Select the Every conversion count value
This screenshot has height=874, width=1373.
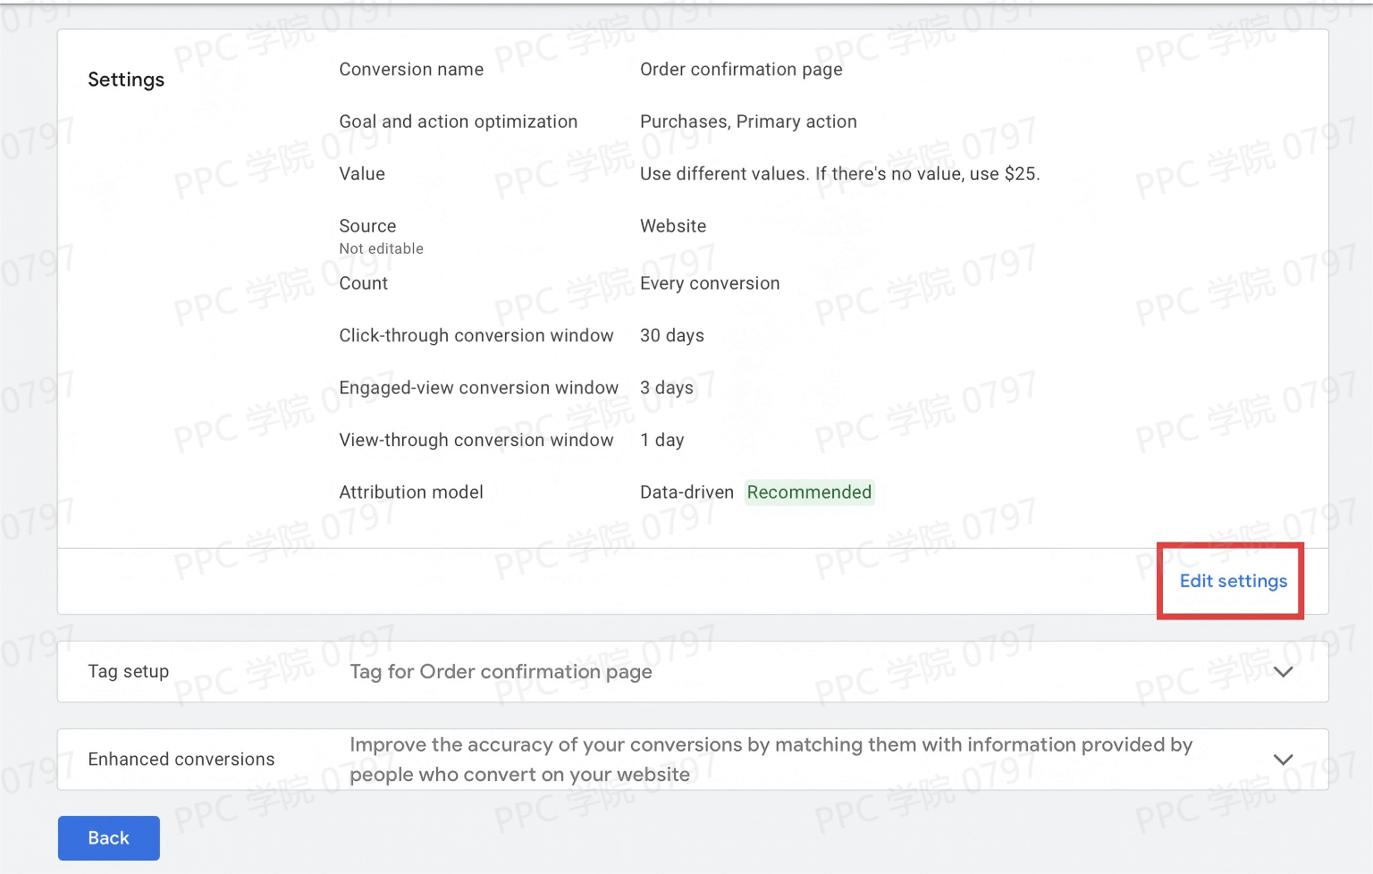[x=710, y=283]
